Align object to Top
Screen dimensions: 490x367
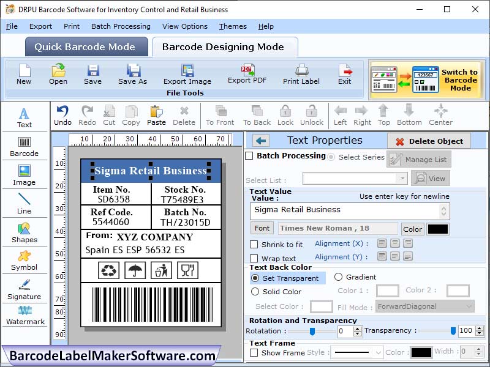pos(384,116)
